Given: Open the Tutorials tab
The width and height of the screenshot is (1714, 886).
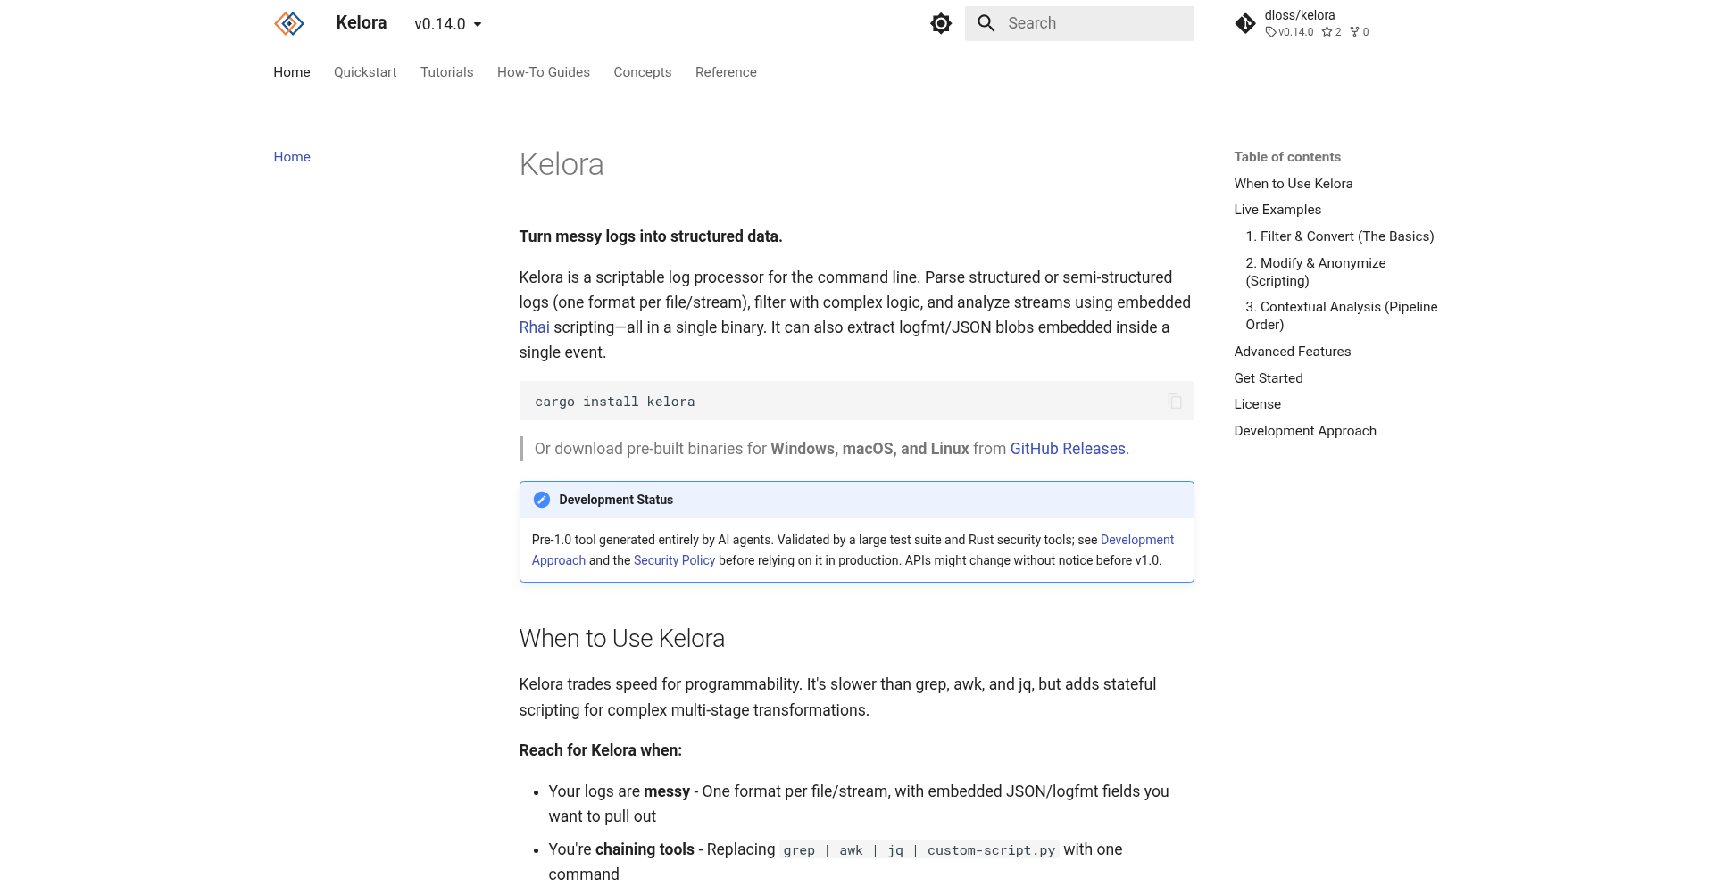Looking at the screenshot, I should click(447, 72).
